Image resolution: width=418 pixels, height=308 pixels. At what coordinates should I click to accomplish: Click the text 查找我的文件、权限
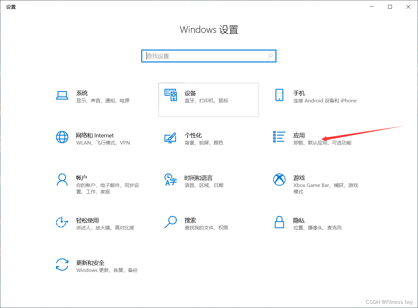[206, 228]
